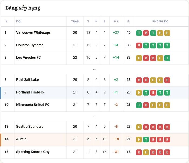This screenshot has height=163, width=189.
Task: Click Austin's green T form badge
Action: pyautogui.click(x=146, y=139)
